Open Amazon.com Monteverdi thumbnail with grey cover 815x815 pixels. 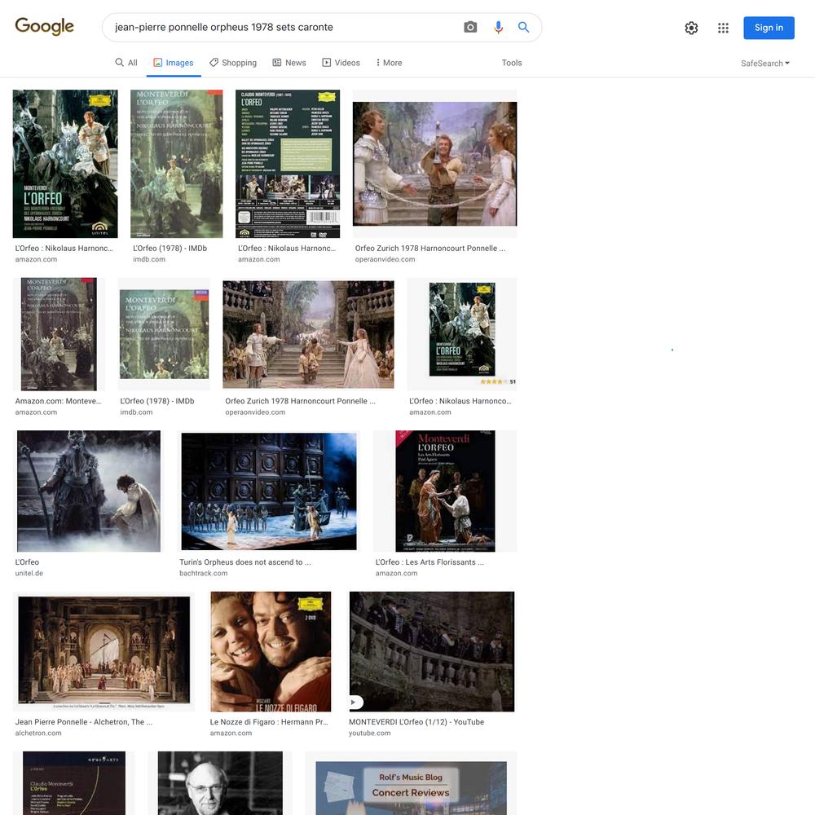[x=59, y=334]
